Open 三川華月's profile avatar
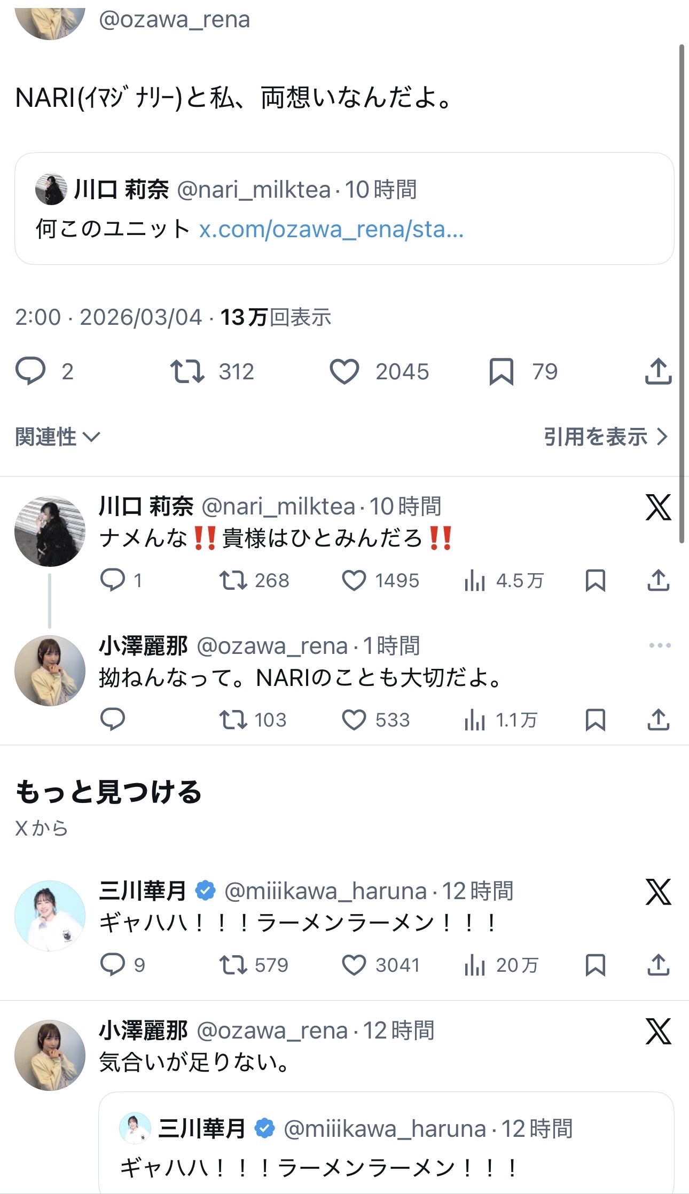Image resolution: width=689 pixels, height=1194 pixels. coord(50,916)
